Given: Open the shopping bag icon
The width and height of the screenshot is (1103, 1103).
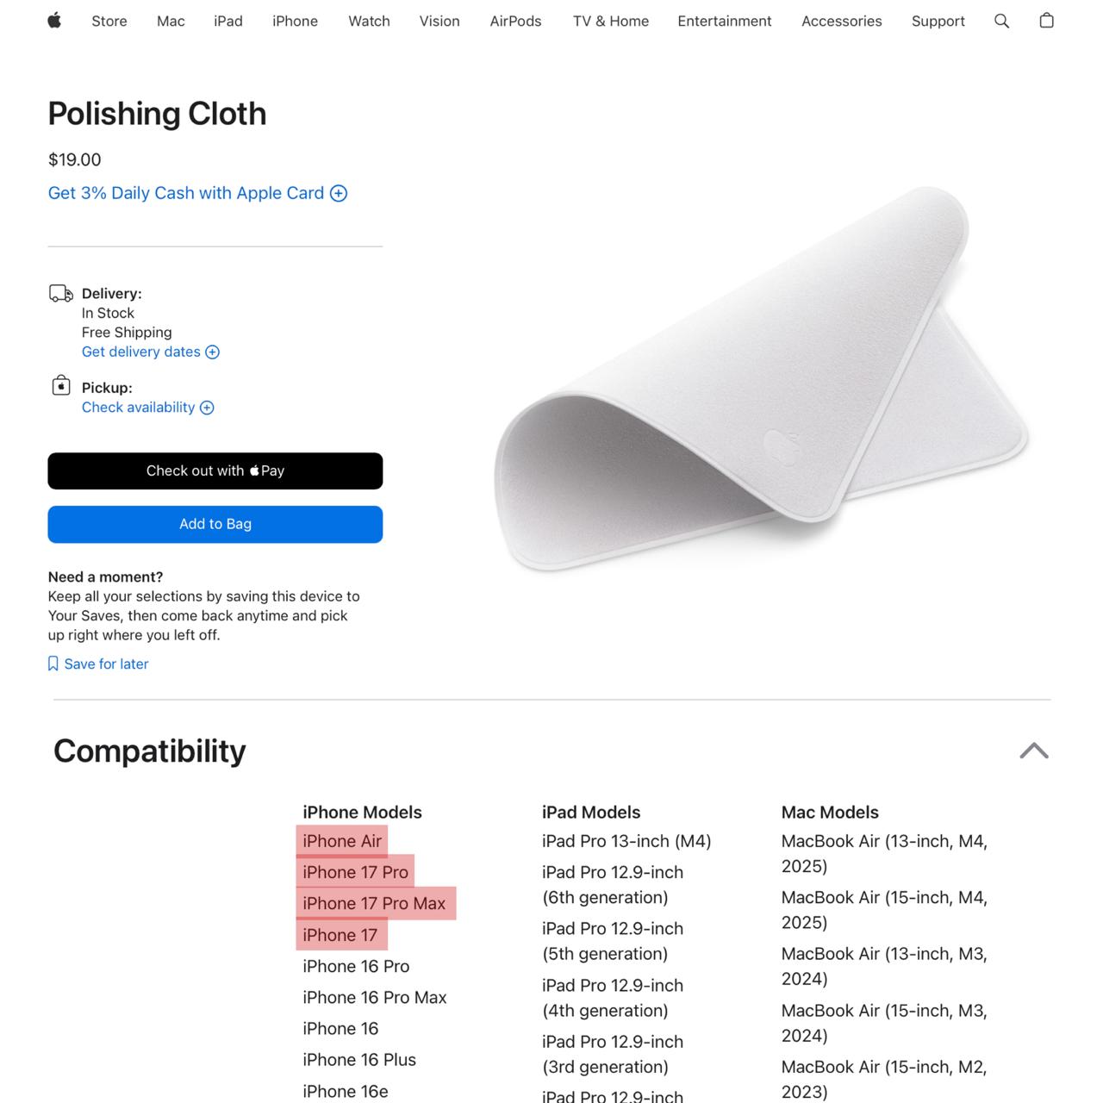Looking at the screenshot, I should coord(1046,21).
